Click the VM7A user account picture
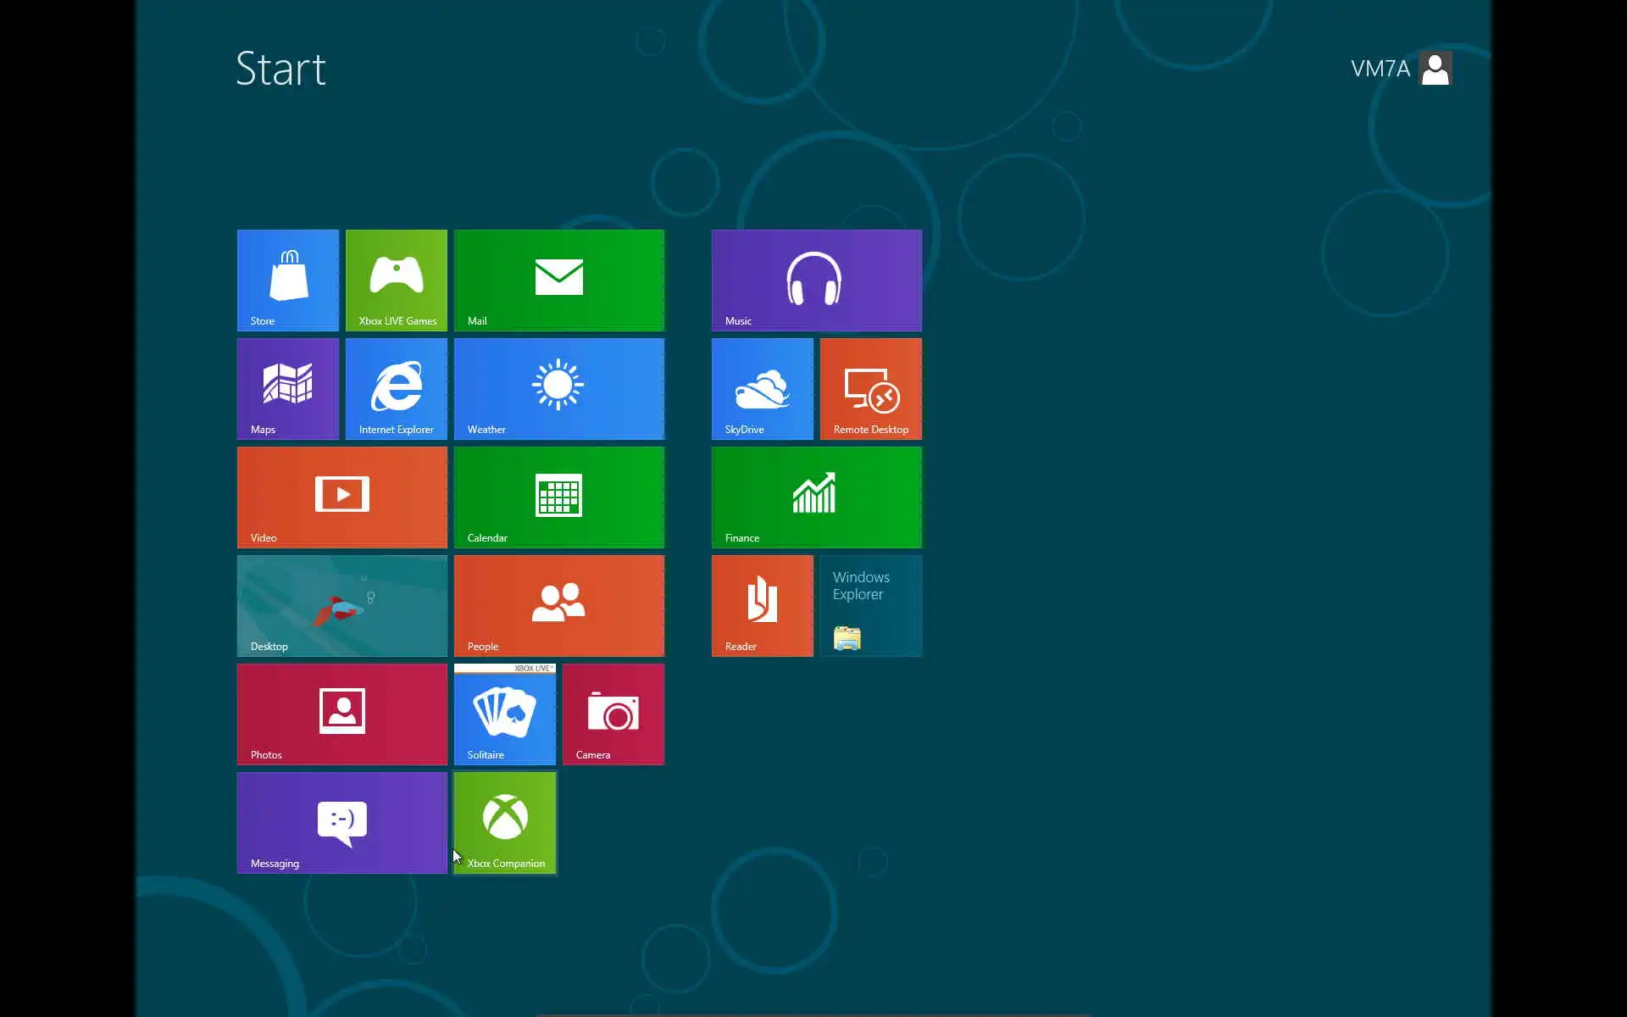The height and width of the screenshot is (1017, 1627). (1435, 68)
